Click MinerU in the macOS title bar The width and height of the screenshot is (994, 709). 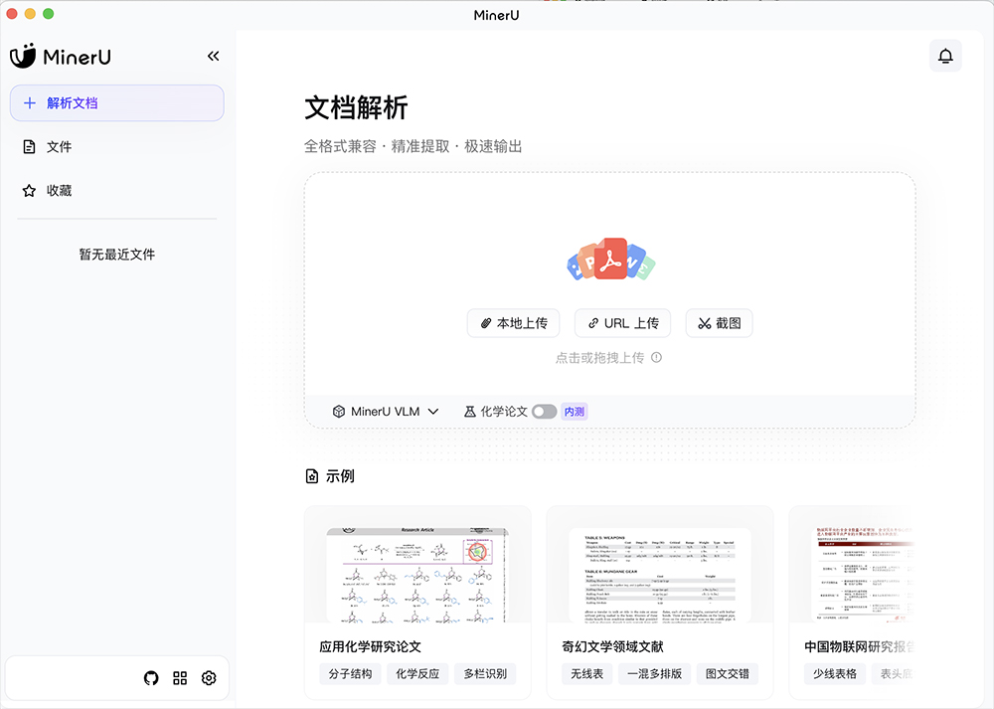496,15
